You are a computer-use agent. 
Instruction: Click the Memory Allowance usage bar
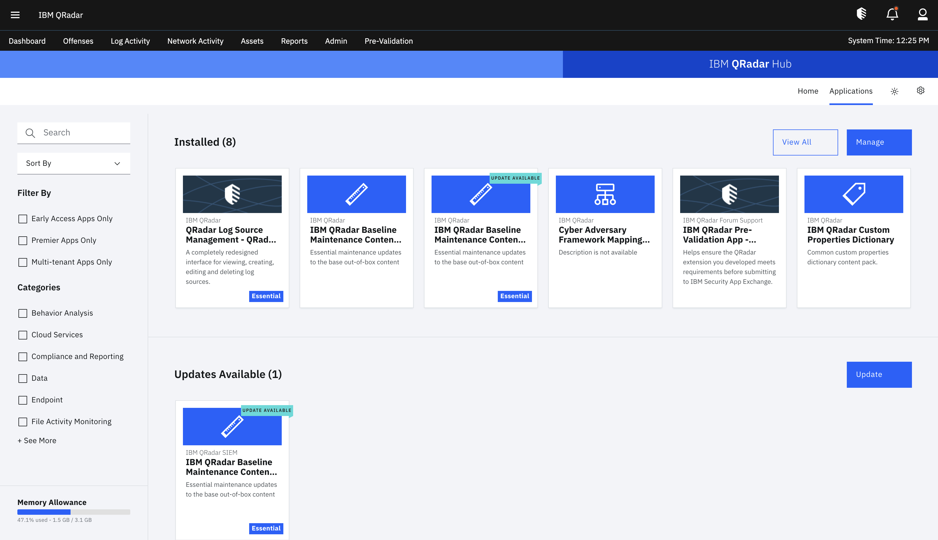(x=74, y=512)
